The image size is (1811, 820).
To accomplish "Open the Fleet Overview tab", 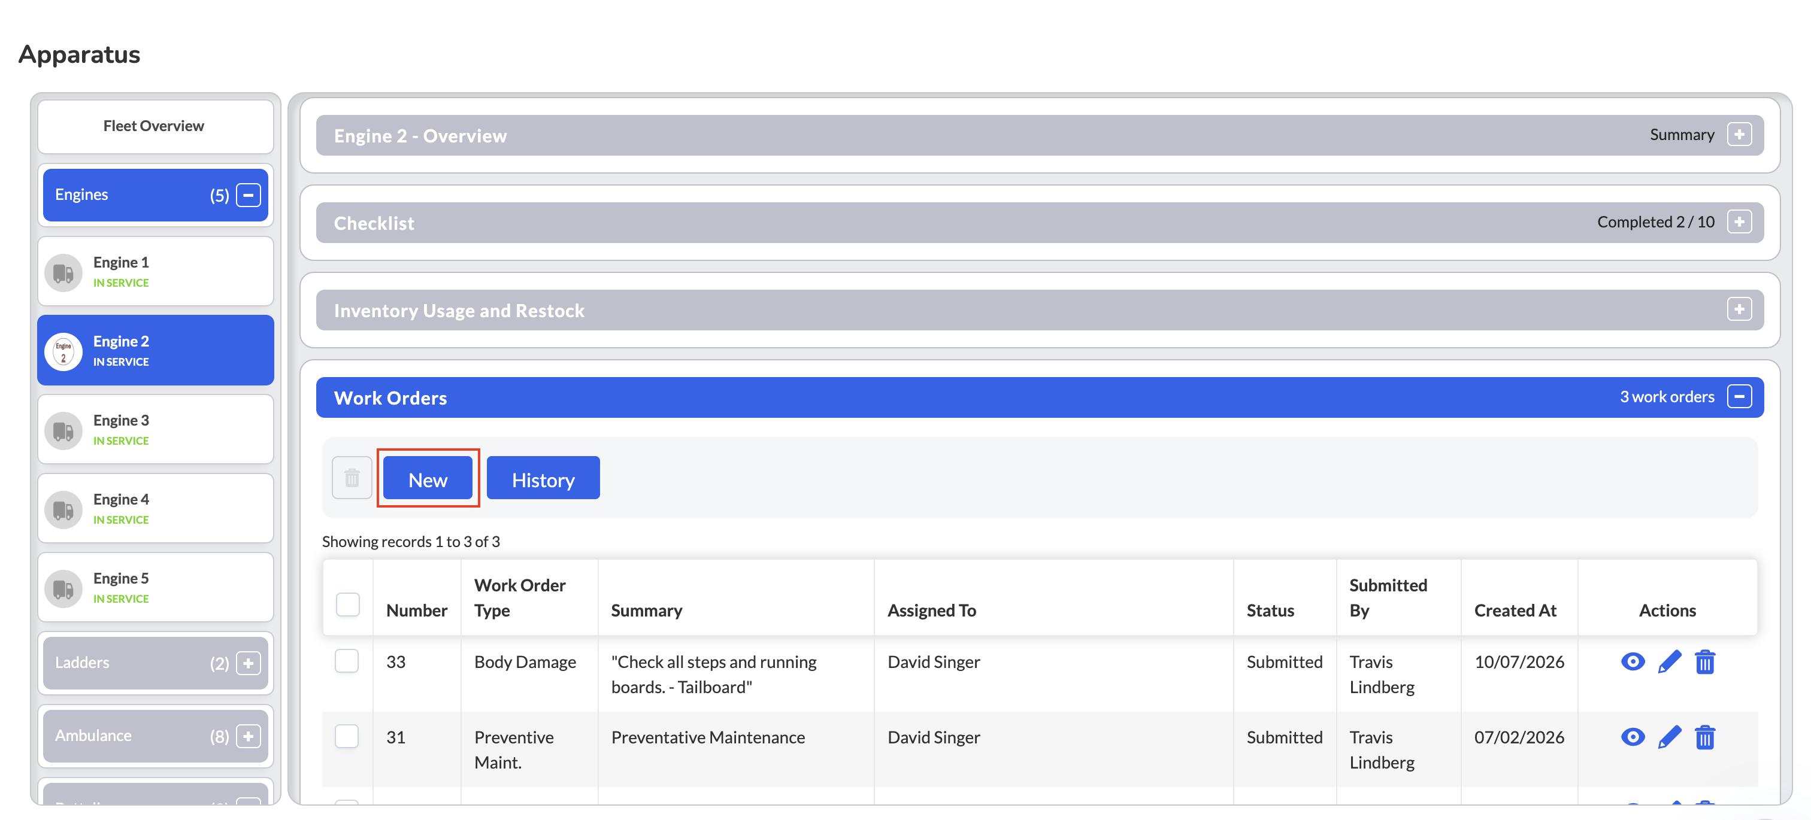I will click(155, 126).
